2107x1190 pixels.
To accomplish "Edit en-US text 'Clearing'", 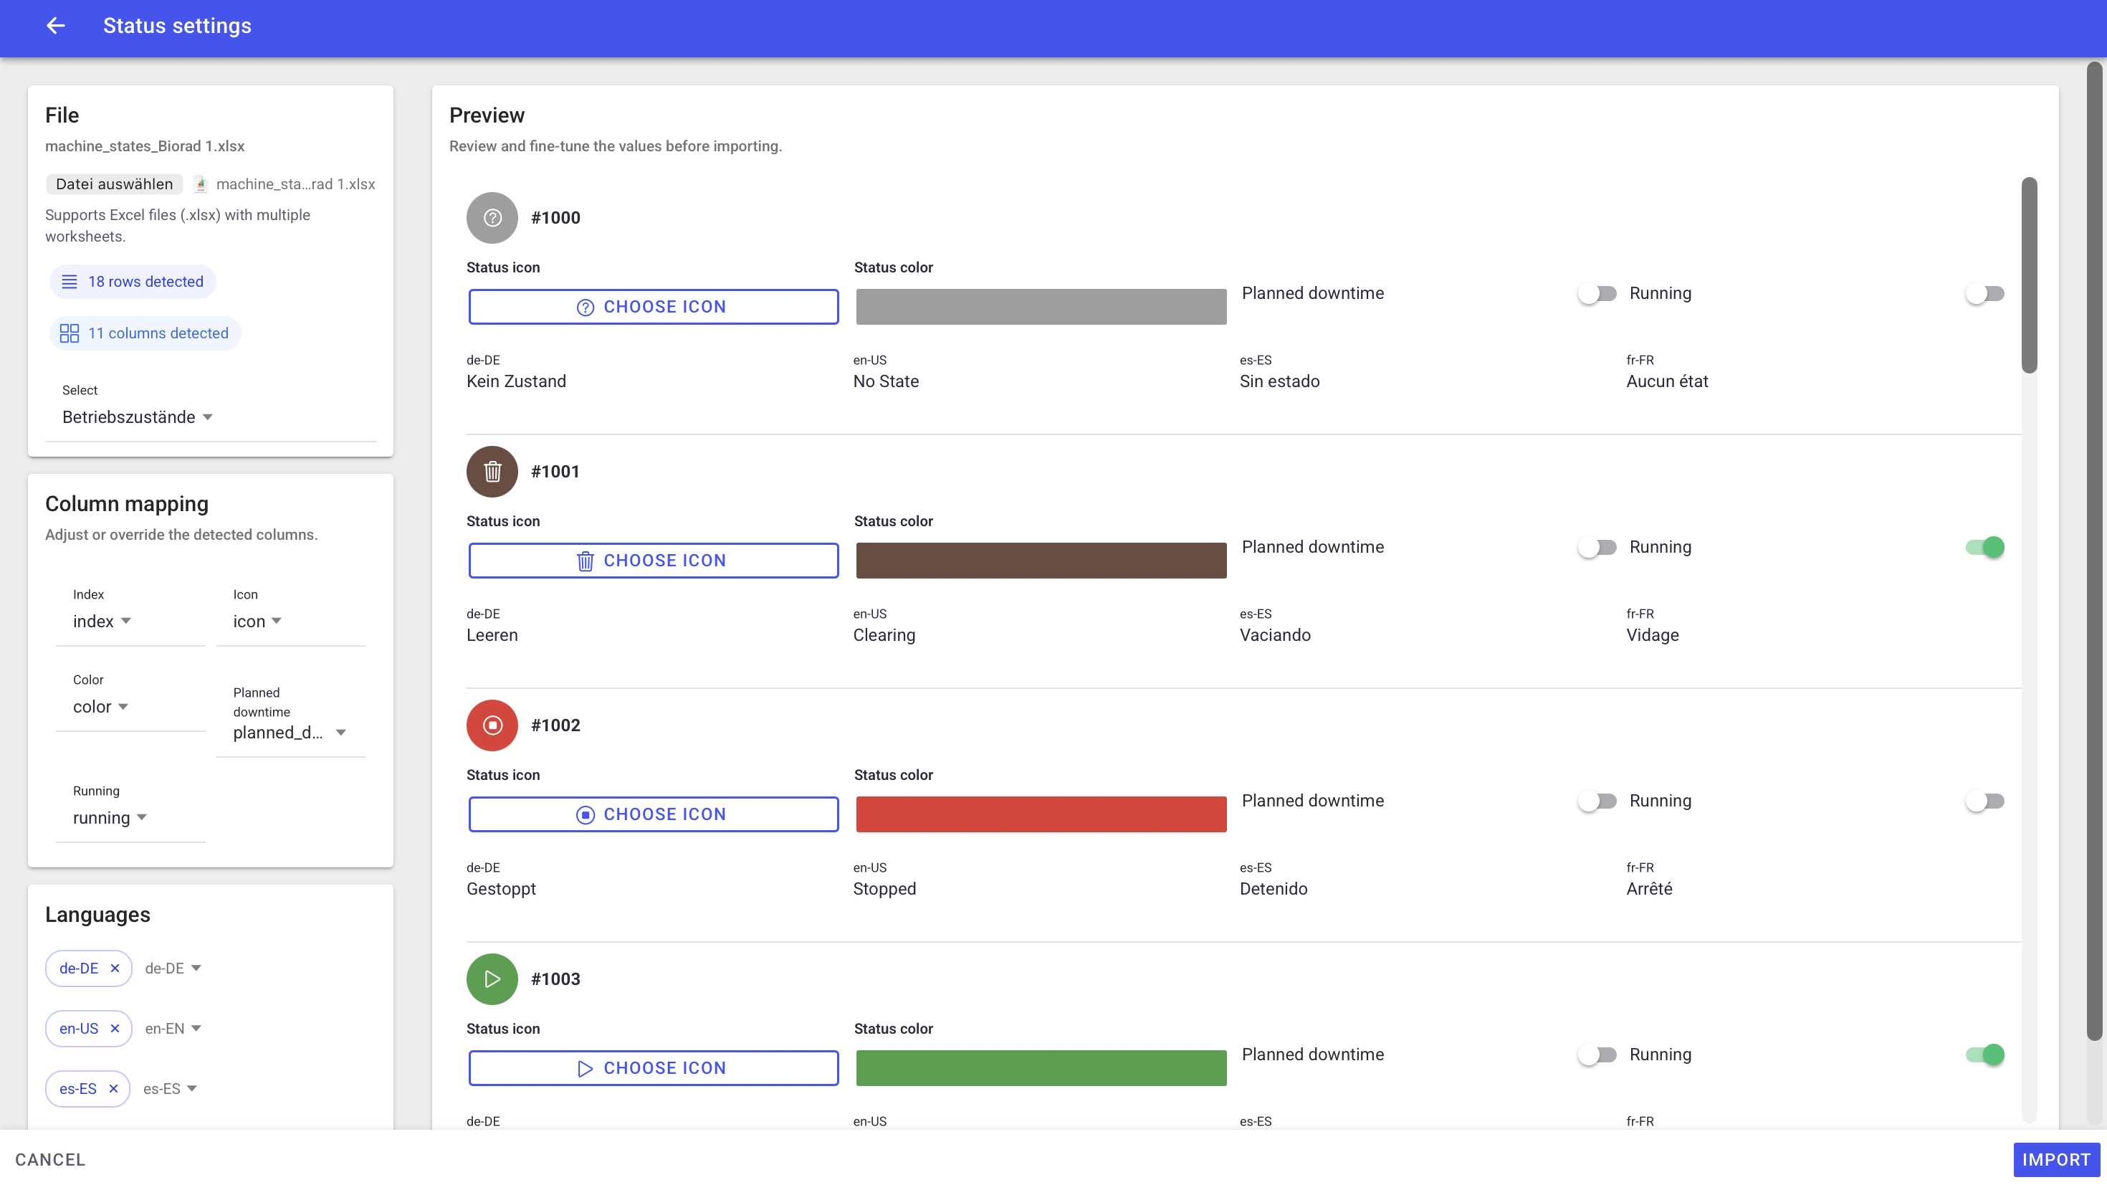I will click(884, 635).
